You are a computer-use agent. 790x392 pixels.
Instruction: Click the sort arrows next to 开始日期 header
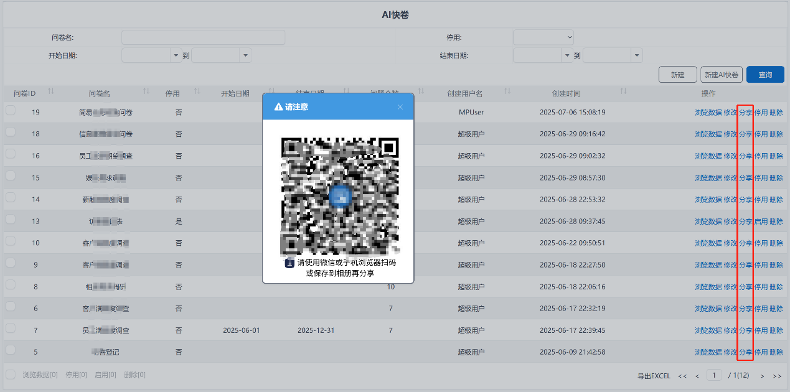271,92
